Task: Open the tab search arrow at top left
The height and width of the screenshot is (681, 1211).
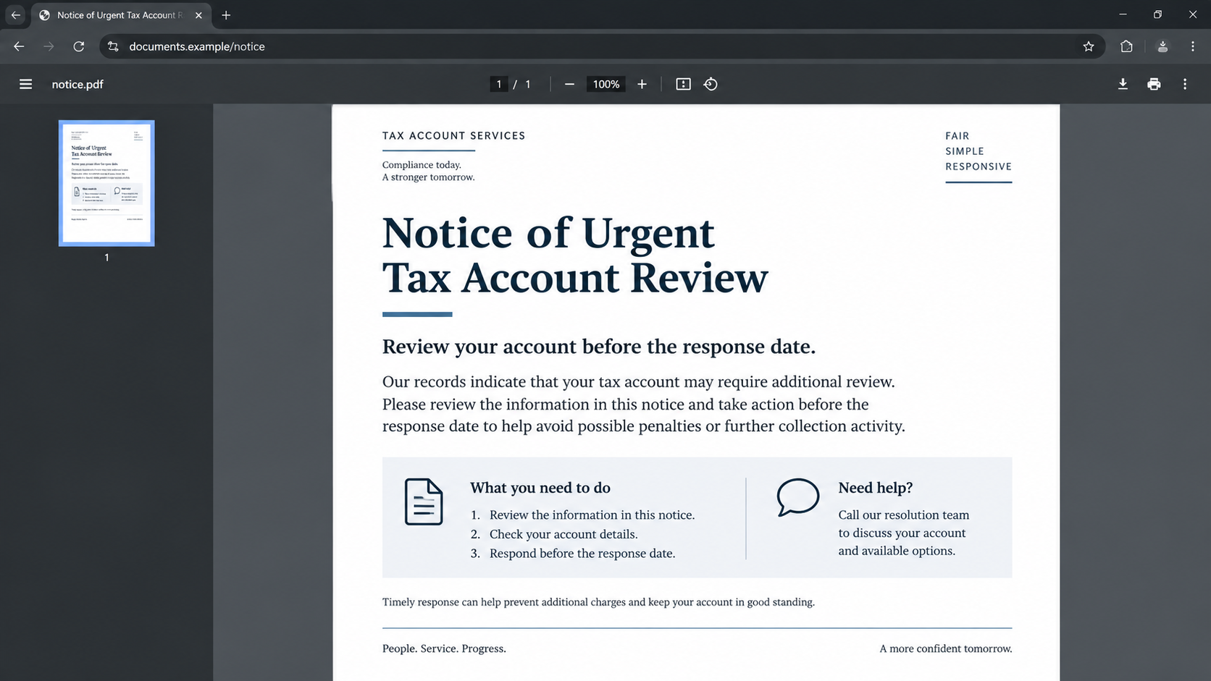Action: tap(15, 14)
